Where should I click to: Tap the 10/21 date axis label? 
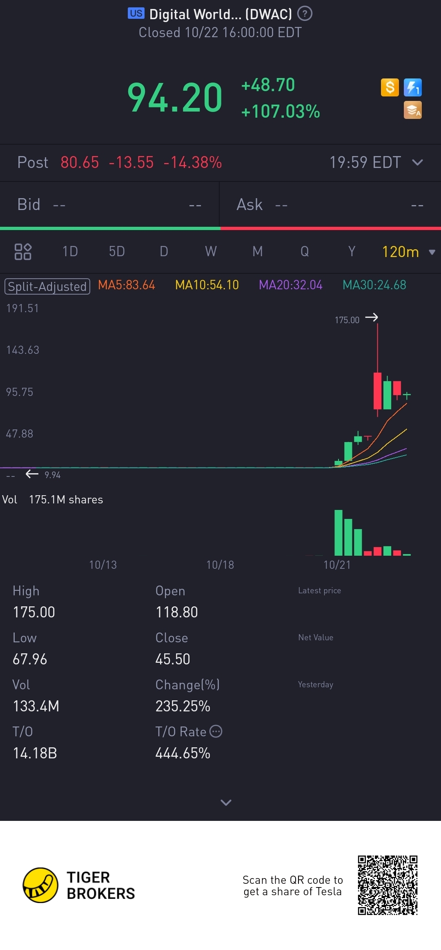pyautogui.click(x=337, y=565)
